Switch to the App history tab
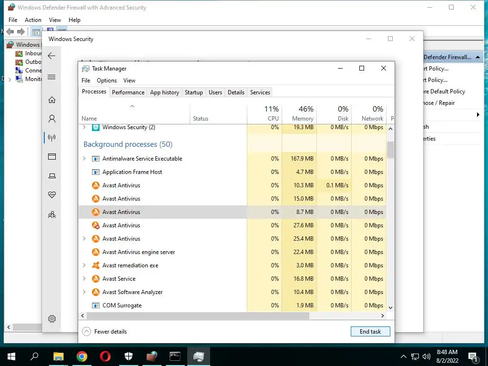 coord(164,92)
